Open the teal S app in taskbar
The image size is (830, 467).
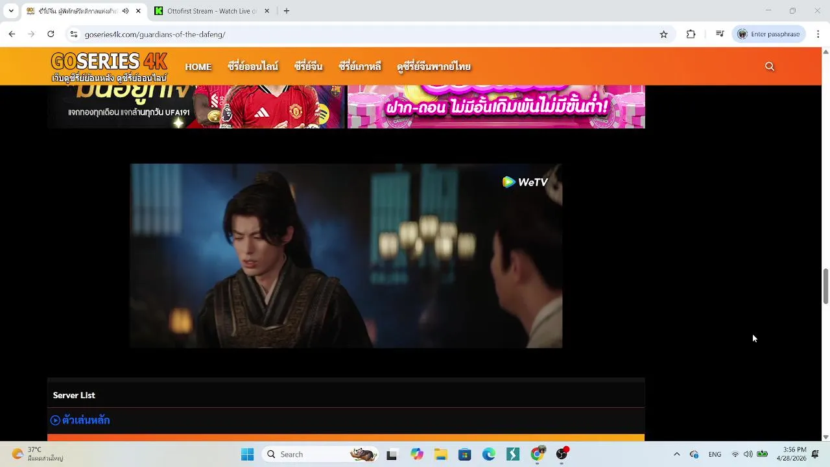513,455
